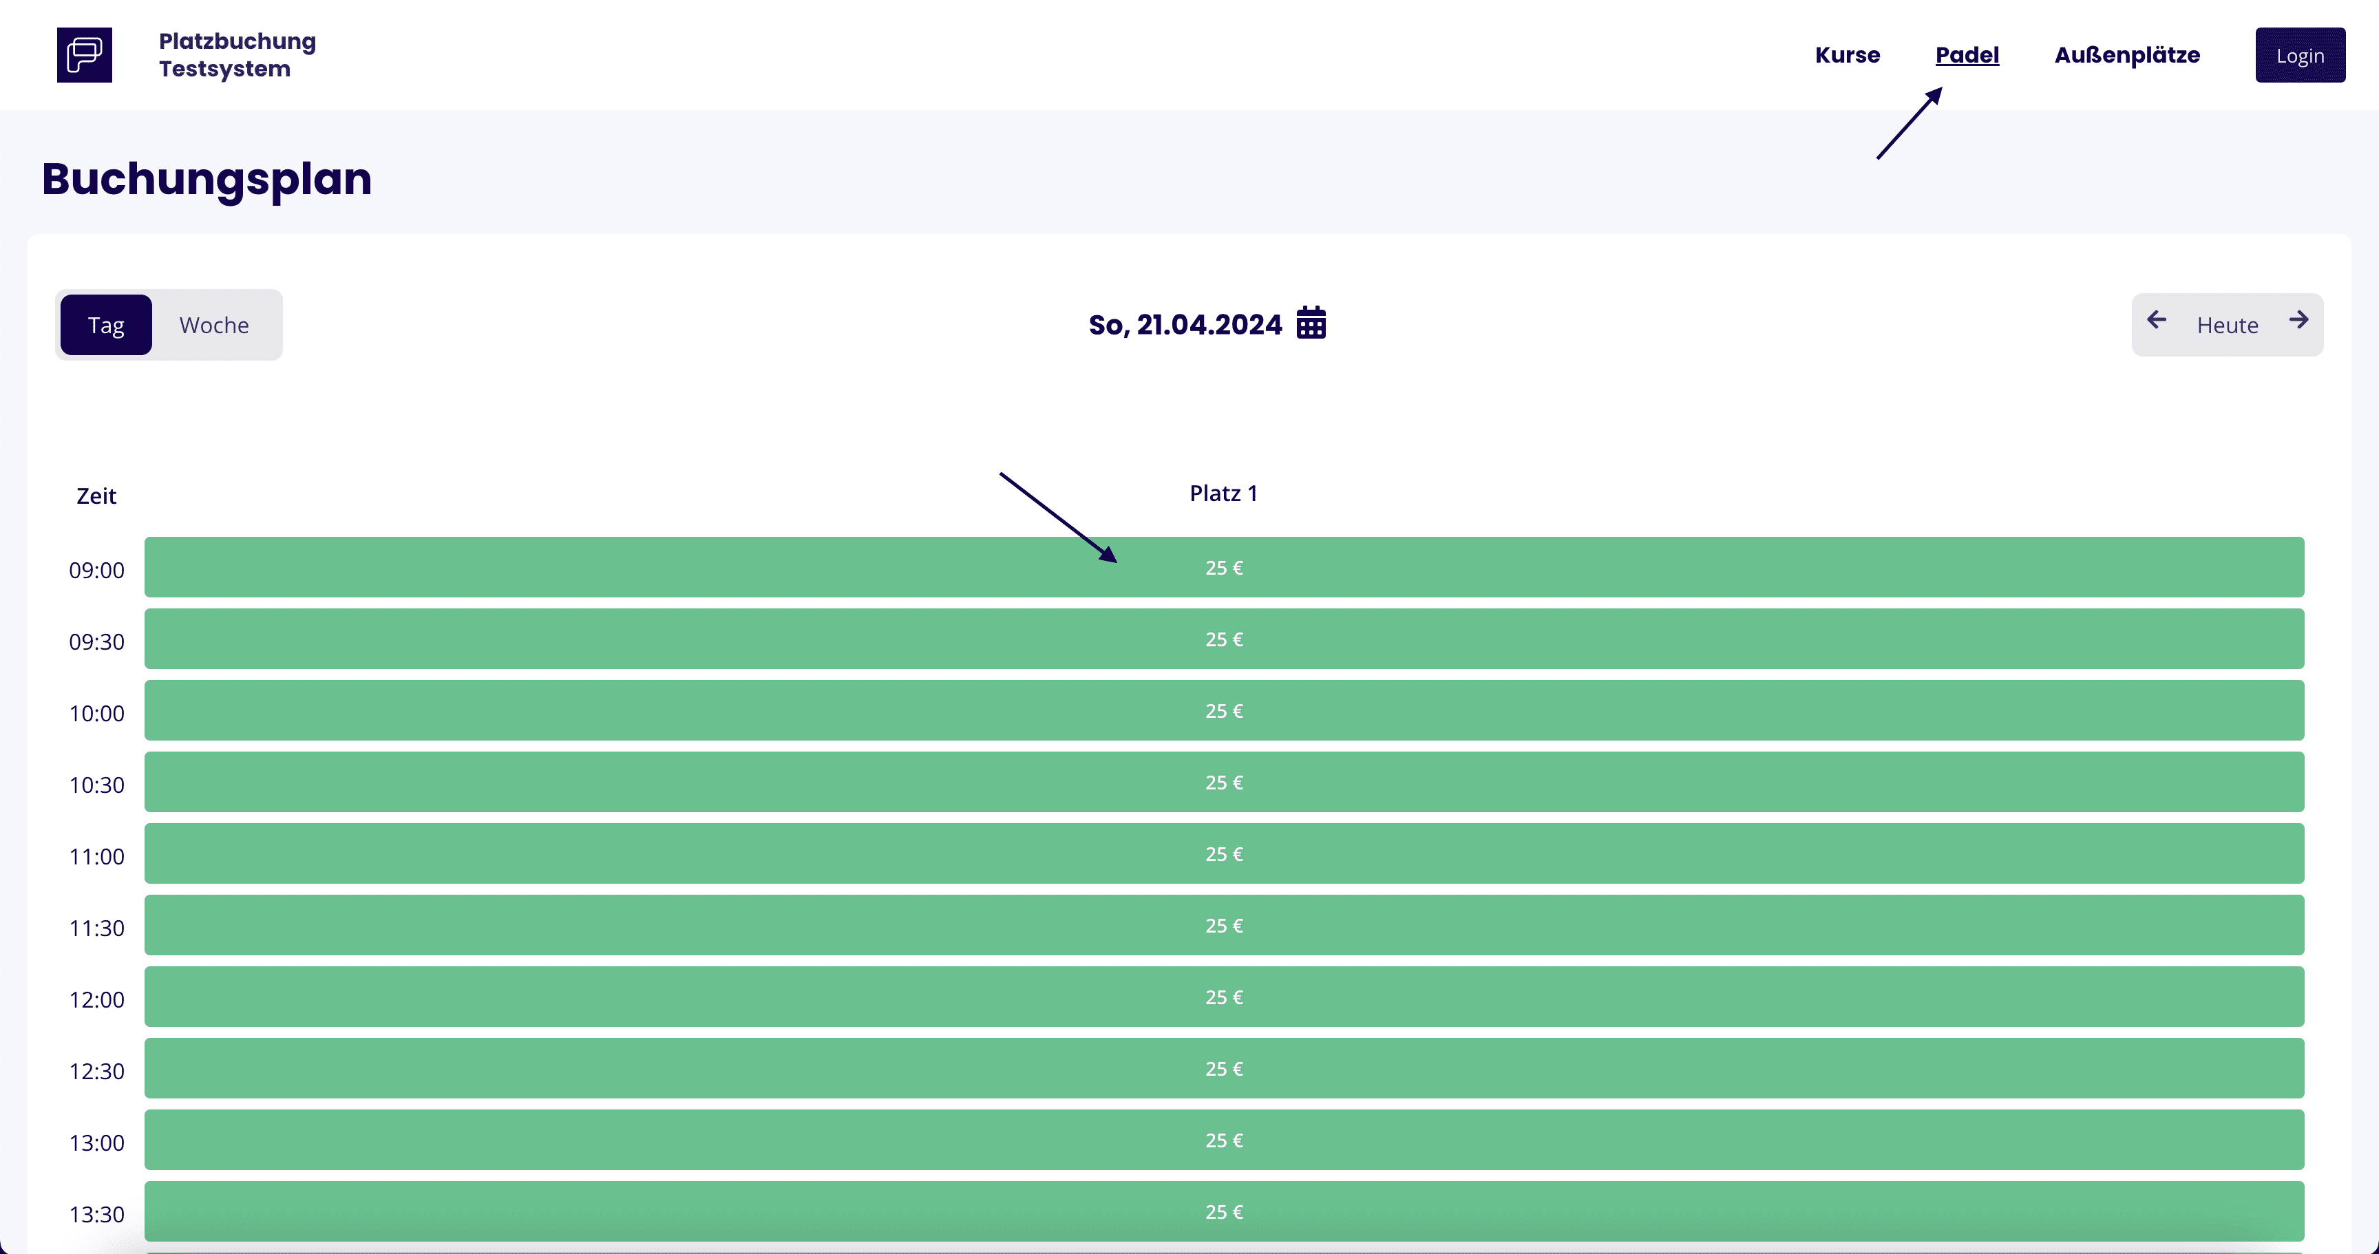
Task: Select the 10:30 booking slot
Action: tap(1224, 782)
